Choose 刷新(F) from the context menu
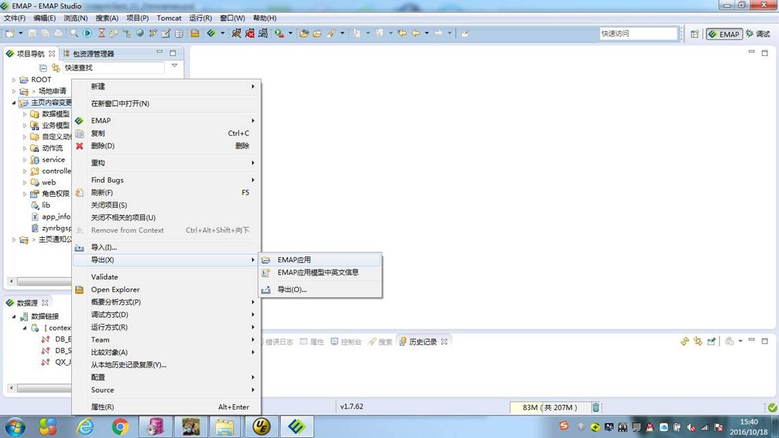 102,193
